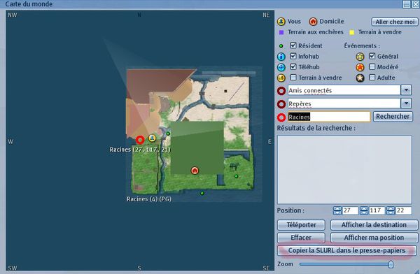Click the Domicile house icon in the legend
The image size is (420, 274).
pyautogui.click(x=313, y=22)
